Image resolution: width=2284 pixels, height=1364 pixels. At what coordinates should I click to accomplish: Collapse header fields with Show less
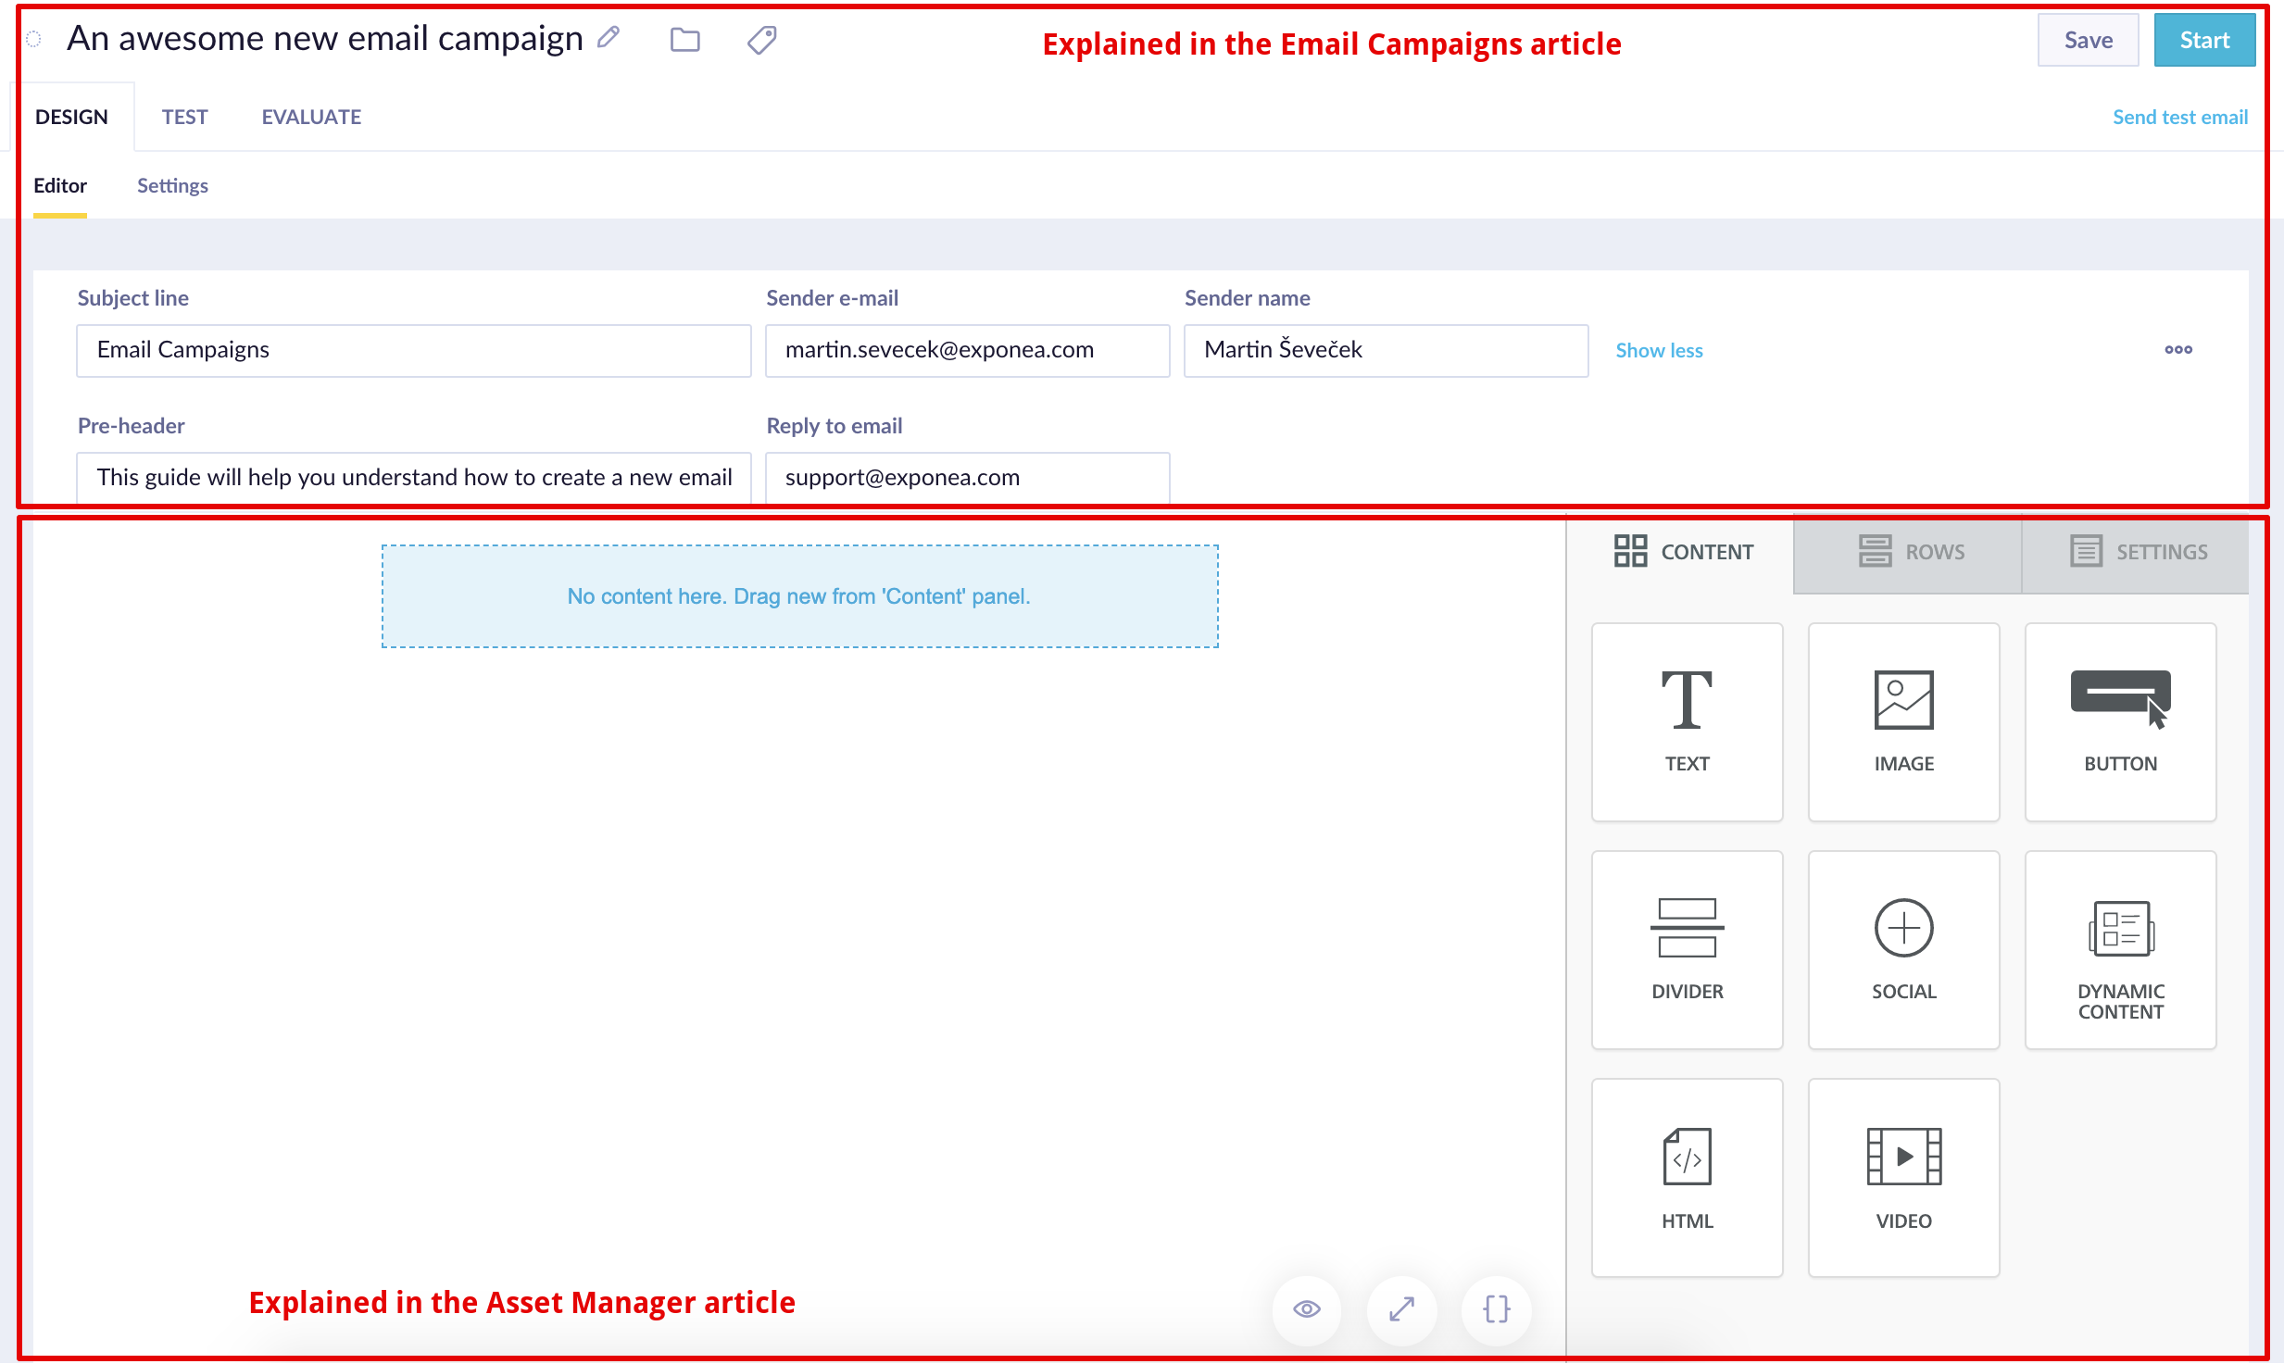[x=1659, y=350]
